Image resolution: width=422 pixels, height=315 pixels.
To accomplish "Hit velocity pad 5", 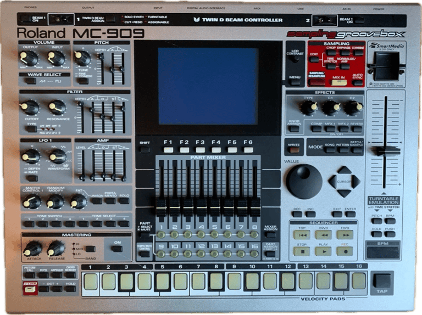I will tap(162, 282).
